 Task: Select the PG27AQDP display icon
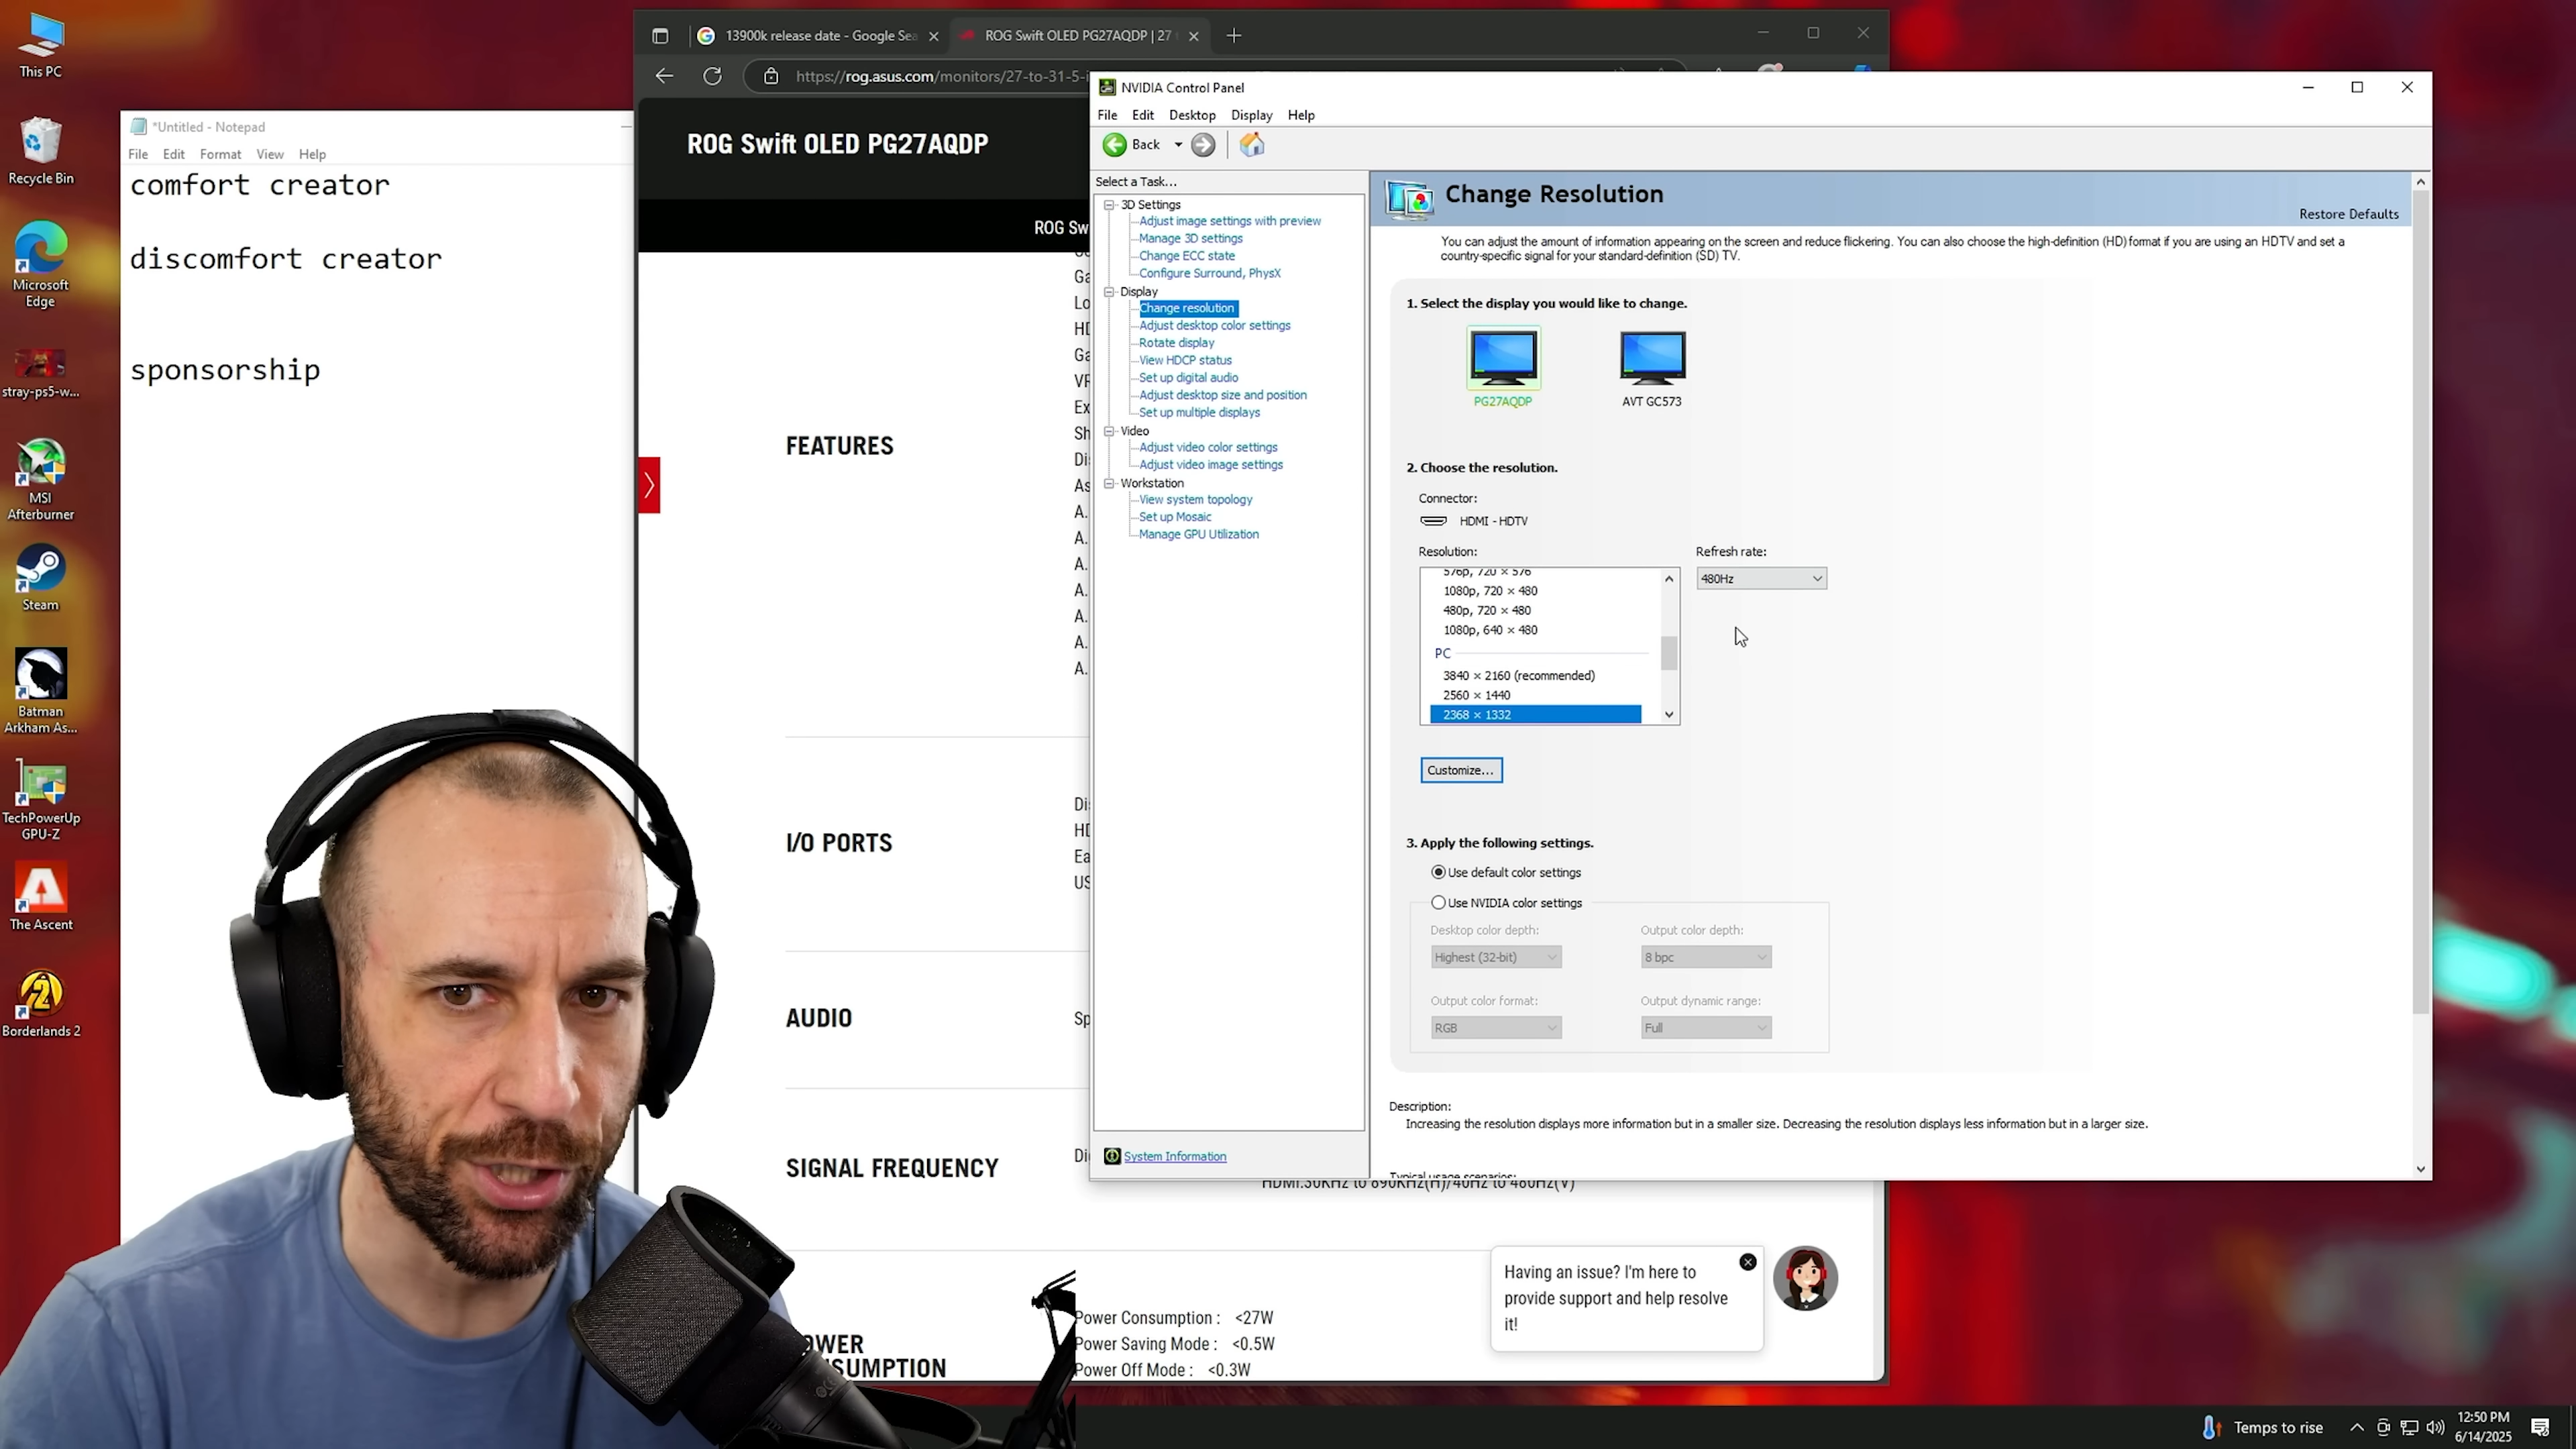[x=1503, y=367]
